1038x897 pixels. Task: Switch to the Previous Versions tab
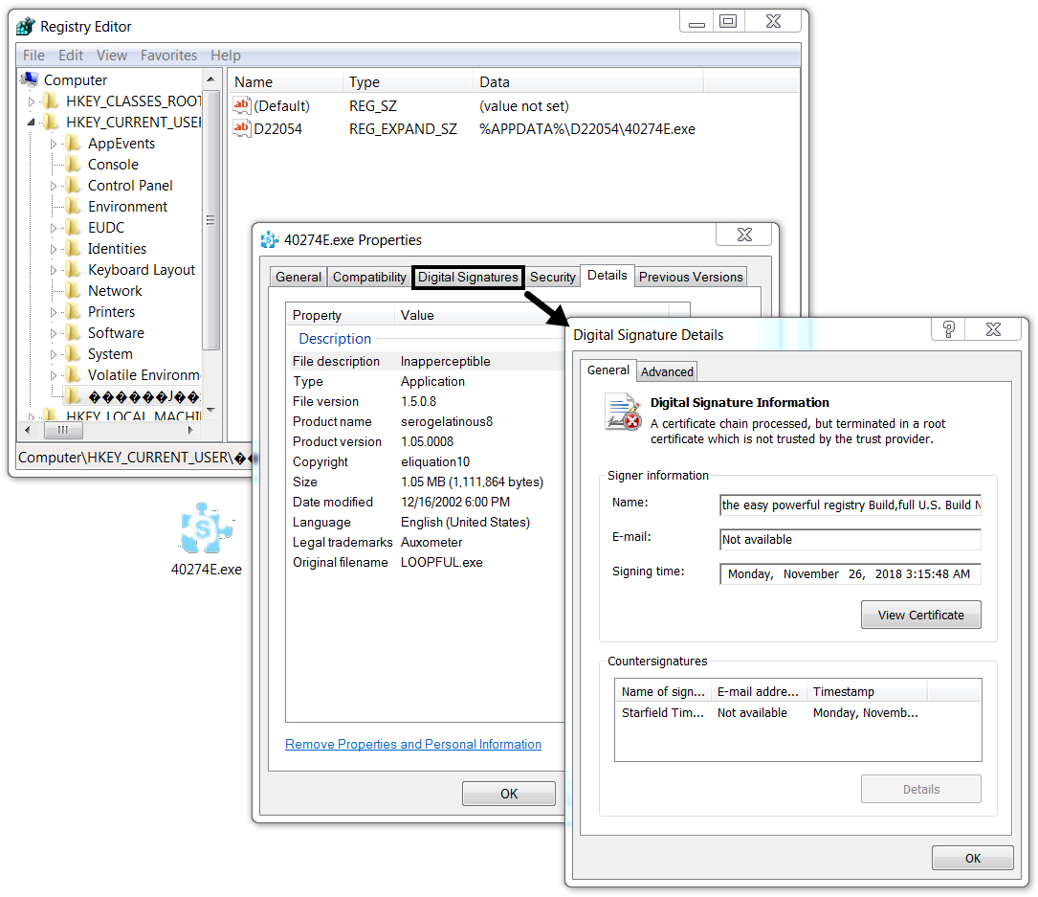[691, 277]
